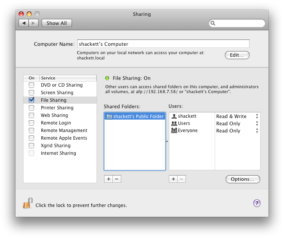Image resolution: width=284 pixels, height=238 pixels.
Task: Select Remote Login service row
Action: (x=60, y=123)
